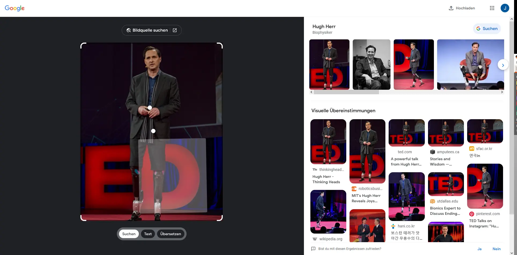Click Bildquelle suchen button
Image resolution: width=517 pixels, height=255 pixels.
[151, 30]
